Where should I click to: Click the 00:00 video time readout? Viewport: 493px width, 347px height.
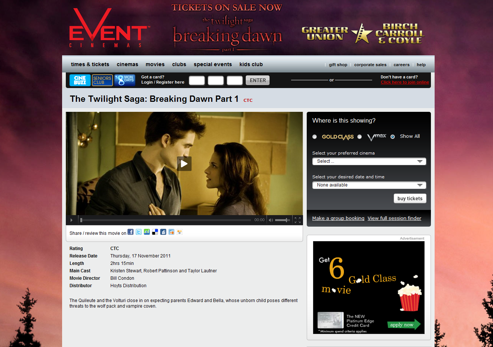[260, 220]
